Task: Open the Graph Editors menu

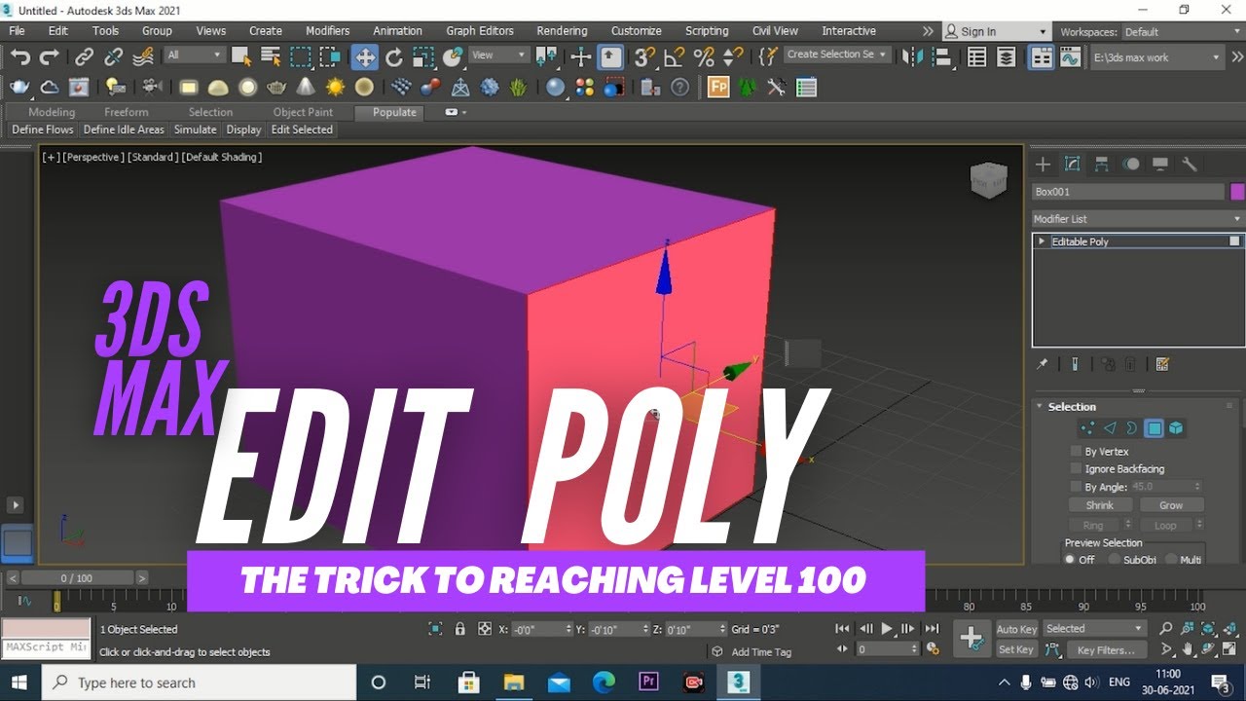Action: [x=480, y=31]
